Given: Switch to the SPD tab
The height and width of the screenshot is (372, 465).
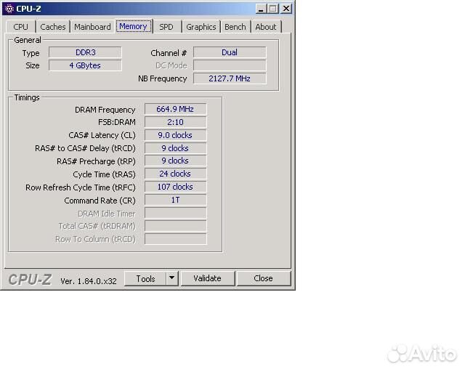Looking at the screenshot, I should click(x=166, y=27).
